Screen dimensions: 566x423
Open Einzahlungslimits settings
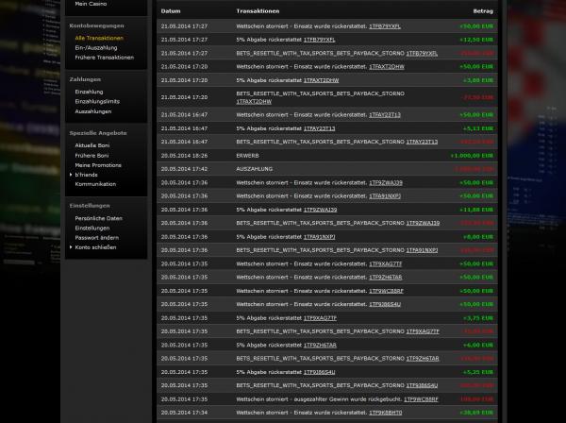coord(96,101)
